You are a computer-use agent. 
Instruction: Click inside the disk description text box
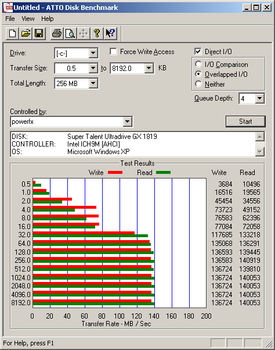click(x=133, y=144)
